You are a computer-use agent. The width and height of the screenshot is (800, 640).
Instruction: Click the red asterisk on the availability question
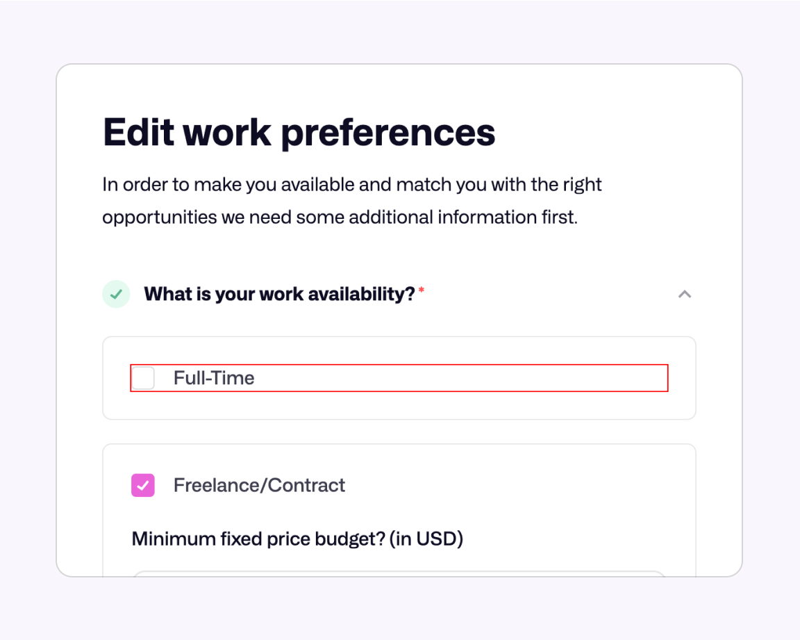point(420,290)
